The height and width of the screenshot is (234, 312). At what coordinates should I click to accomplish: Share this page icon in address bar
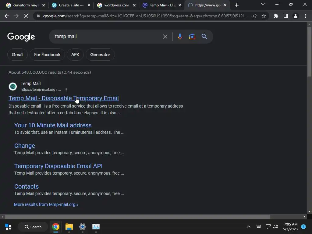tap(254, 16)
